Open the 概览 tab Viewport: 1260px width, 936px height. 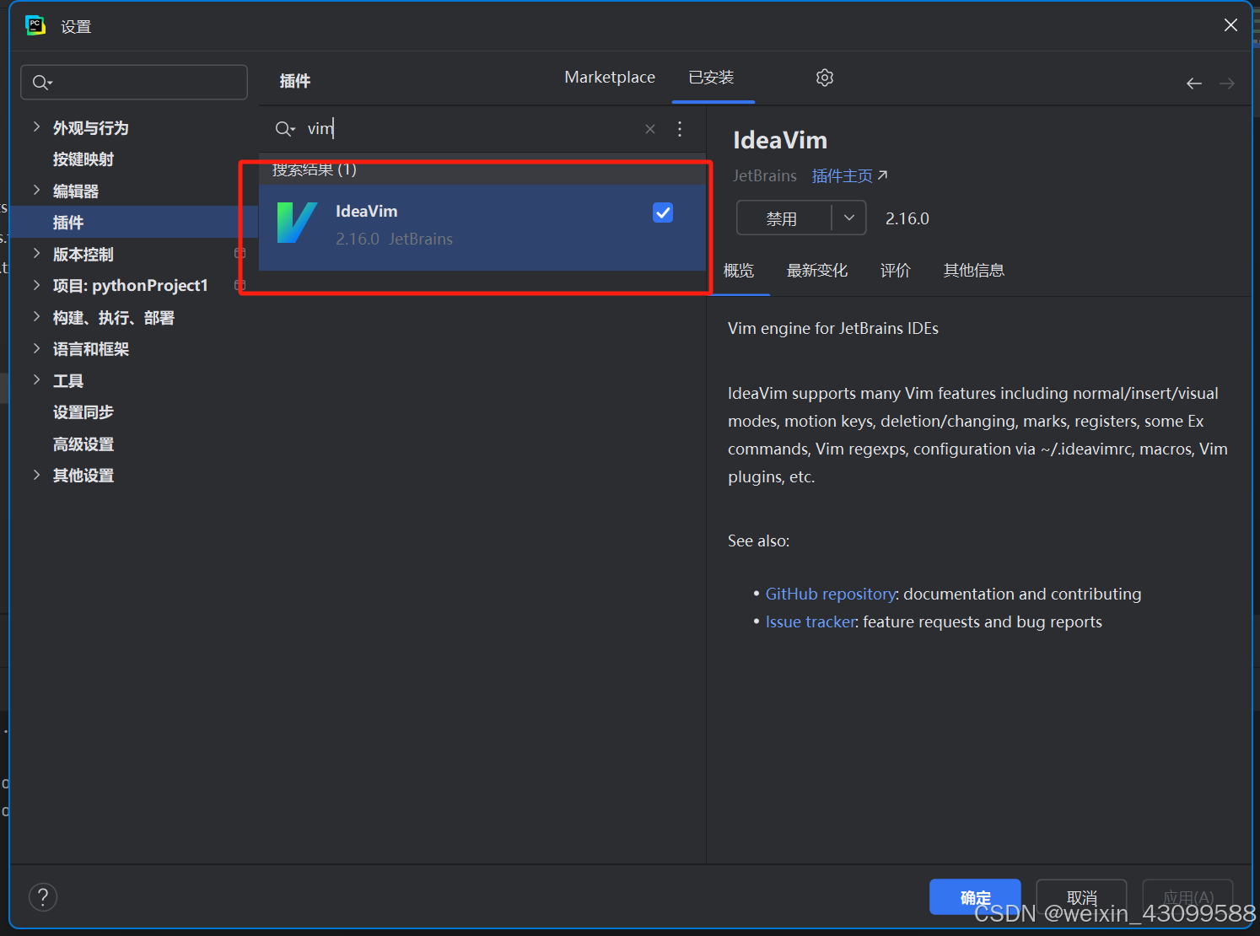739,271
